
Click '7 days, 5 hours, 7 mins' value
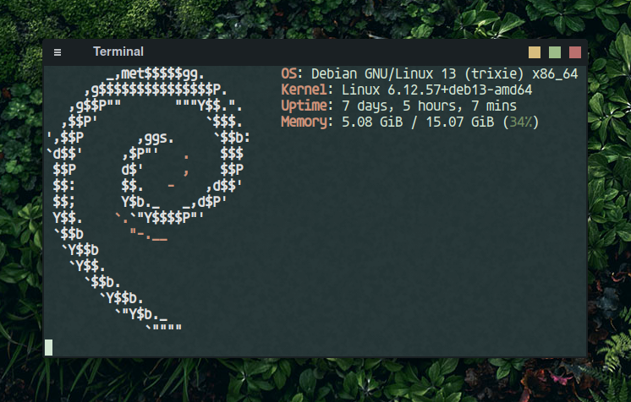[x=429, y=106]
